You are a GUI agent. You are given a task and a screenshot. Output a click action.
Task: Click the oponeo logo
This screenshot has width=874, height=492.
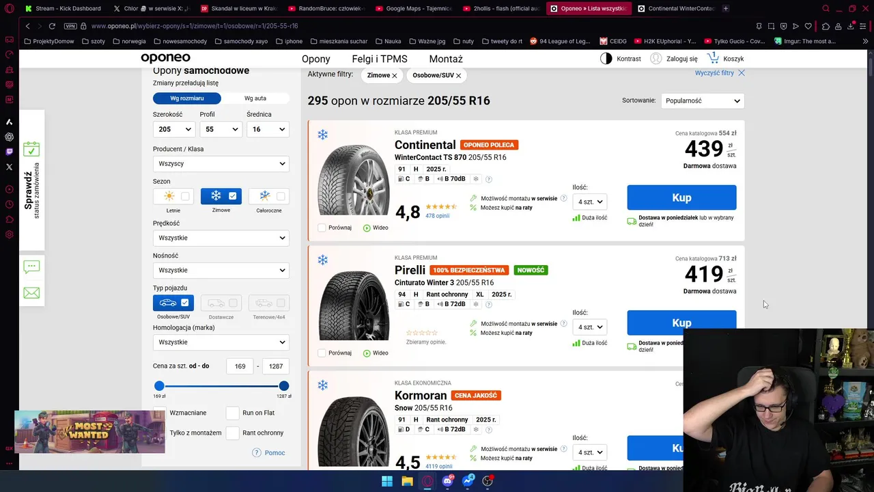(165, 58)
